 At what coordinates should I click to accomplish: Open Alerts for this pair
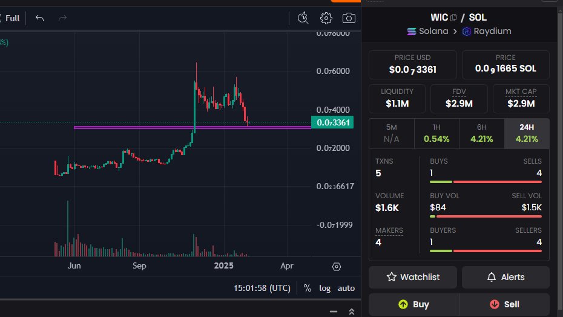tap(505, 277)
